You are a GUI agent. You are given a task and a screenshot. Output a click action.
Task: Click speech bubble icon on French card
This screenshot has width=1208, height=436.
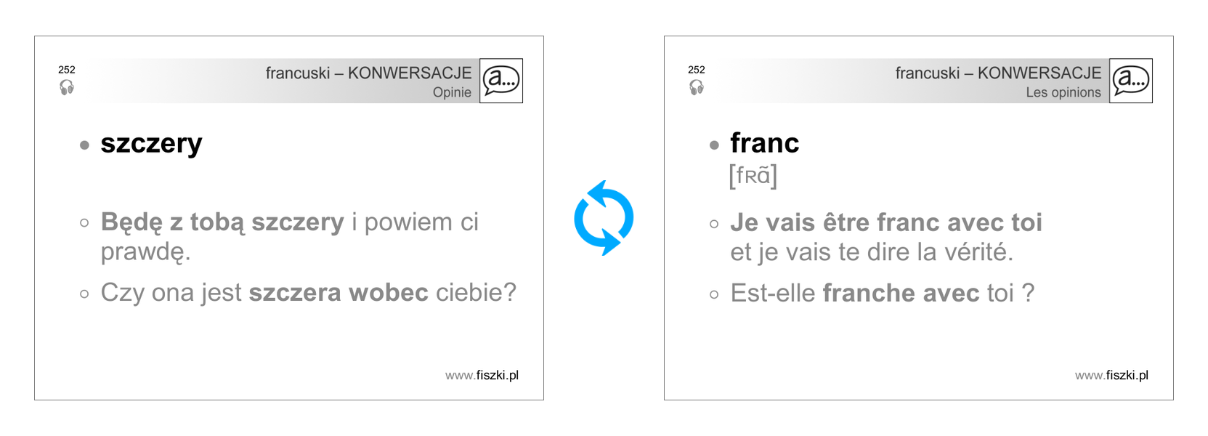click(x=1131, y=81)
